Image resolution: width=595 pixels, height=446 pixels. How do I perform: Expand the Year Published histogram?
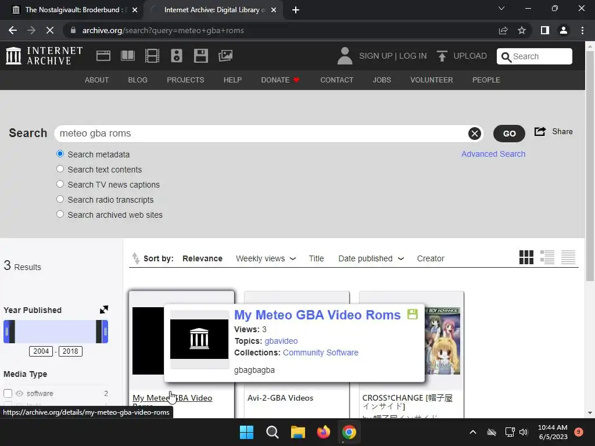[104, 310]
